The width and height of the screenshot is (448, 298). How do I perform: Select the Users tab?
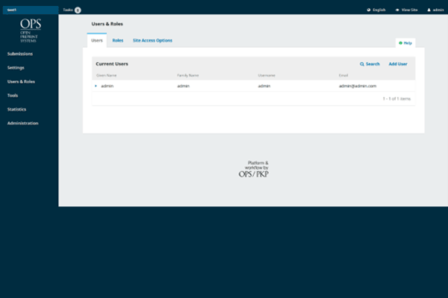(96, 40)
